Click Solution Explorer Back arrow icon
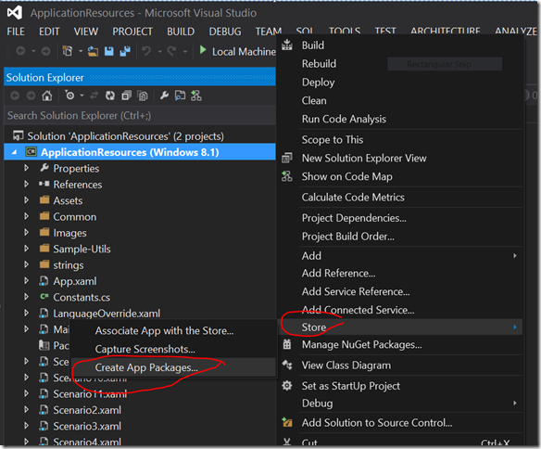Viewport: 541px width, 449px height. (15, 96)
